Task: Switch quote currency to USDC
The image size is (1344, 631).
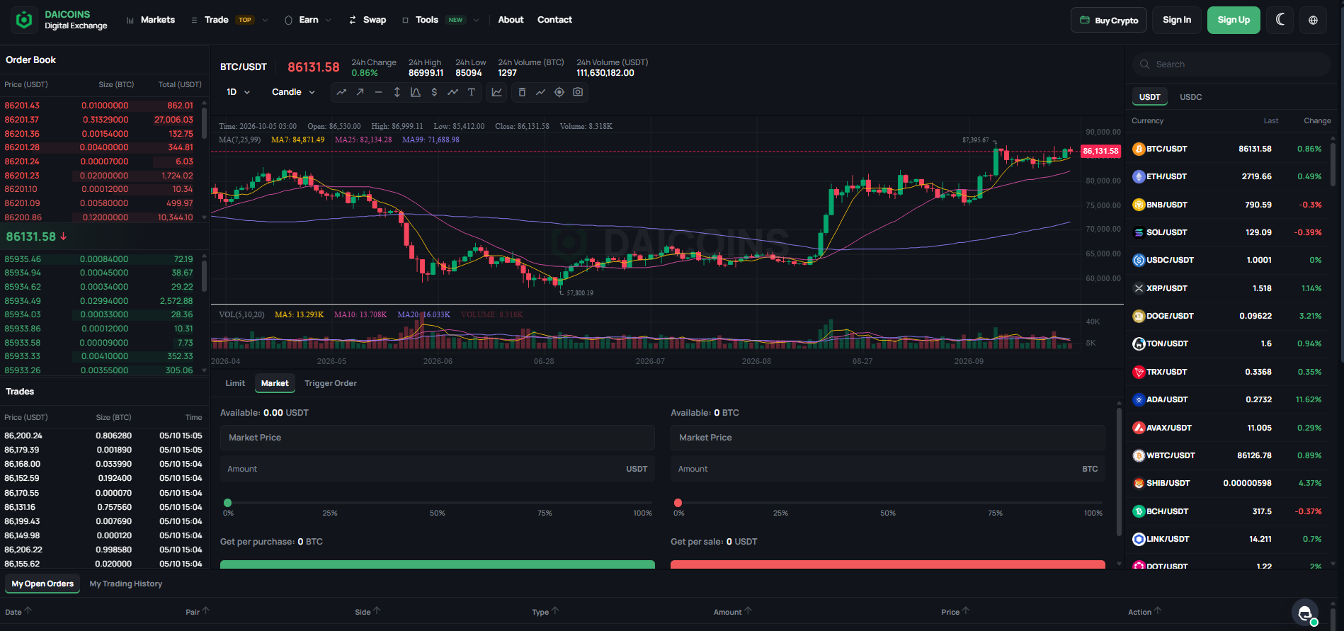Action: [1190, 97]
